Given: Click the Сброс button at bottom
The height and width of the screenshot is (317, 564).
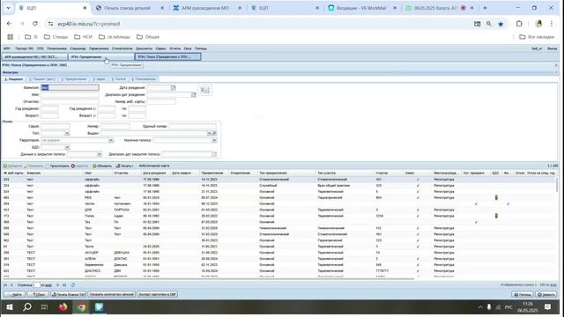Looking at the screenshot, I should (38, 294).
